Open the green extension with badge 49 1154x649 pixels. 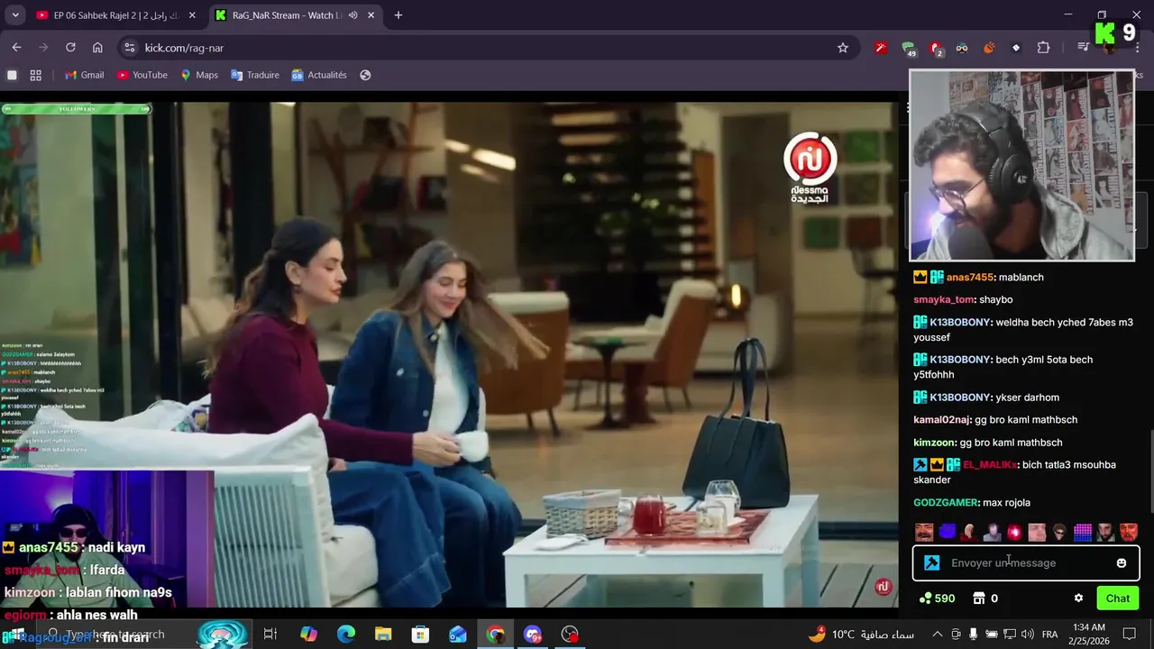click(x=908, y=49)
